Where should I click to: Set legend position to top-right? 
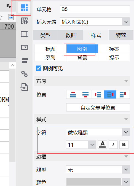pyautogui.click(x=123, y=95)
